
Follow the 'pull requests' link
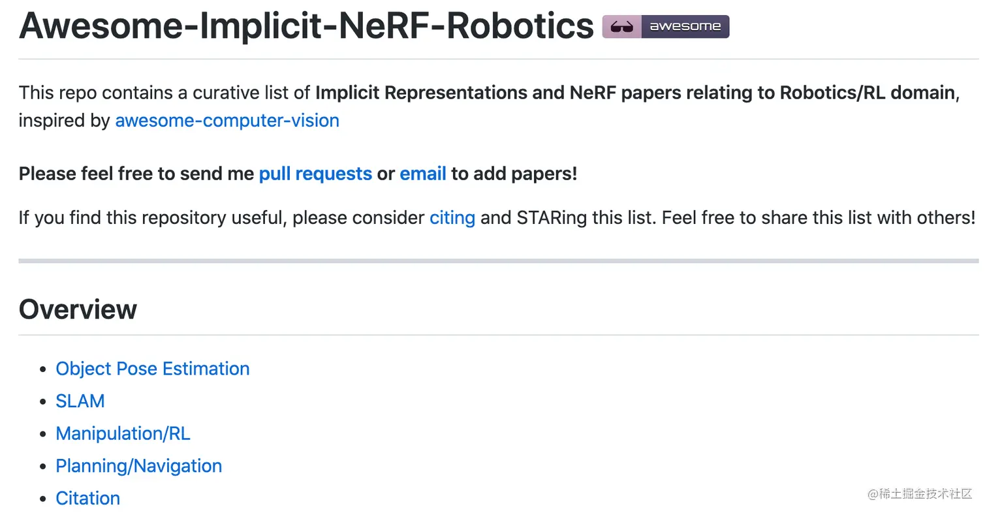click(315, 174)
